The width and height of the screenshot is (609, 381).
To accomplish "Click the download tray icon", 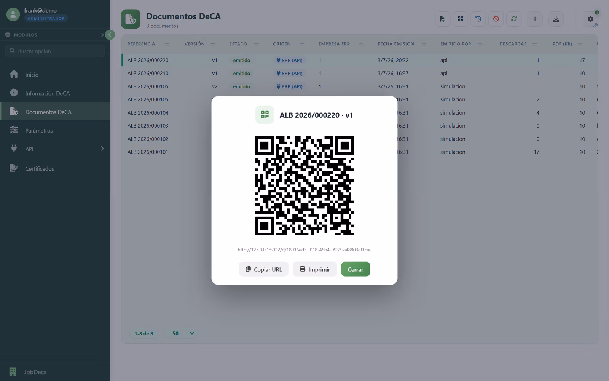I will pos(556,19).
